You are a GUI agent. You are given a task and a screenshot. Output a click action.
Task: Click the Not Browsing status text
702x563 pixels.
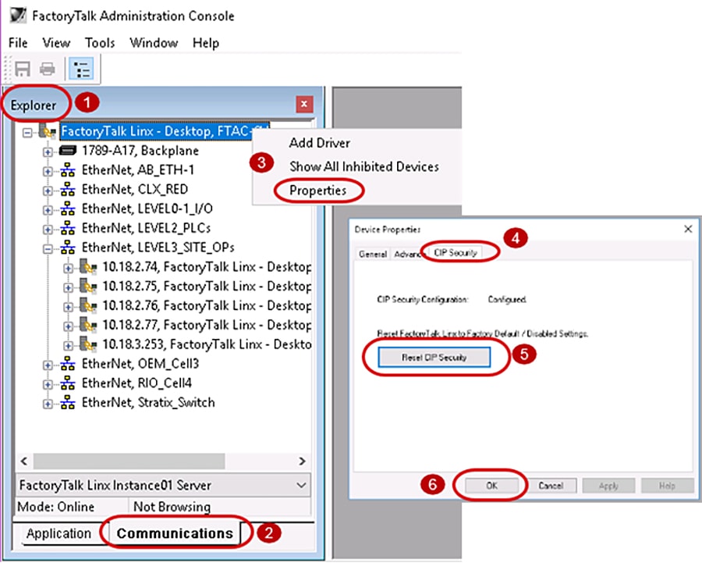pos(172,507)
